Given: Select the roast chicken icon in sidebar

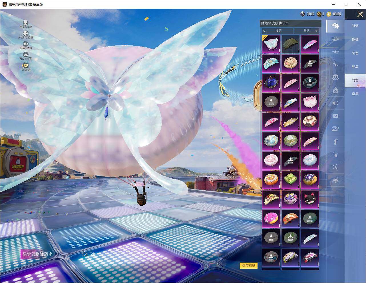Looking at the screenshot, I should [335, 180].
